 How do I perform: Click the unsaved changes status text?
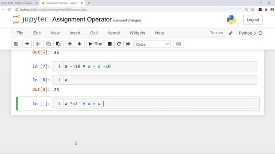click(127, 20)
